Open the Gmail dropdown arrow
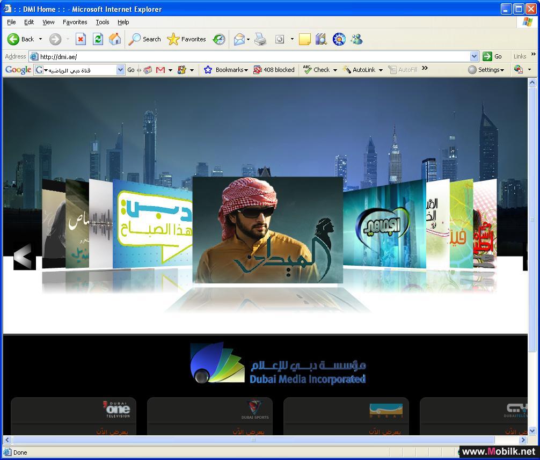540x460 pixels. (x=170, y=70)
